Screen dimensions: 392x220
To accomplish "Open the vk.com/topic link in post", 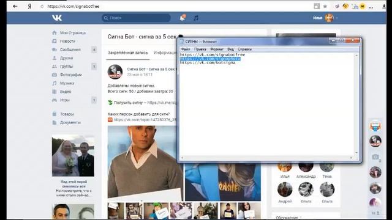I will [145, 120].
